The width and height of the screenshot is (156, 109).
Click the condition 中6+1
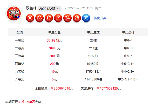(x=128, y=40)
